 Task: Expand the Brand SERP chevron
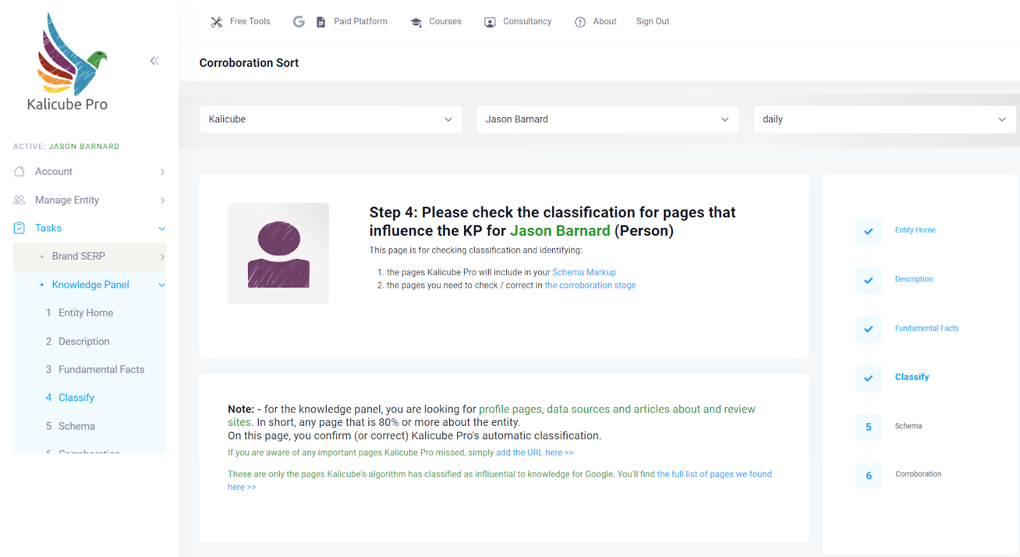(x=163, y=257)
